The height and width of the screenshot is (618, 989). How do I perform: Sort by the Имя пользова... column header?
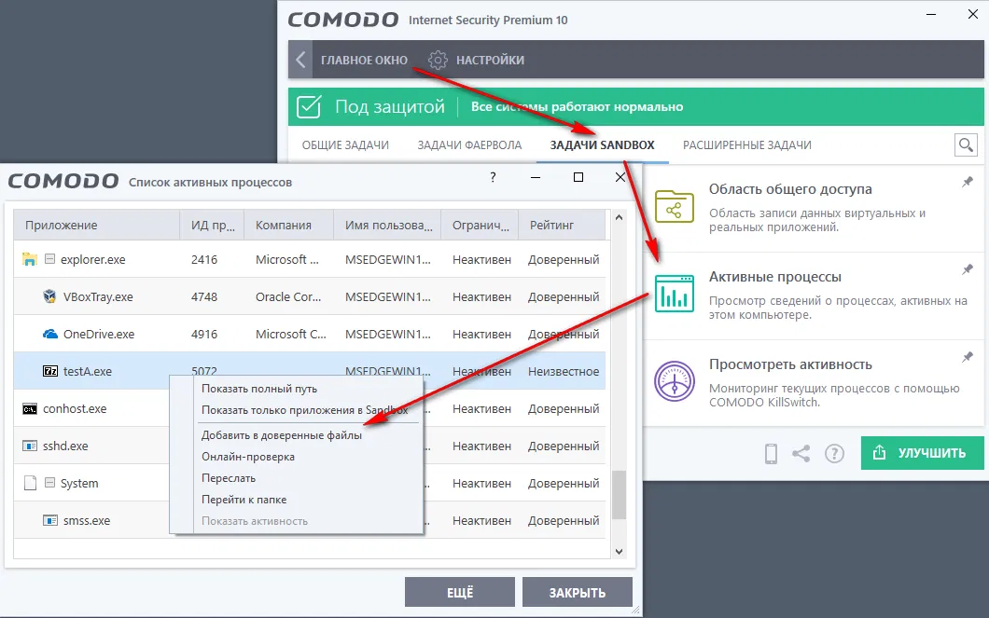[x=387, y=225]
